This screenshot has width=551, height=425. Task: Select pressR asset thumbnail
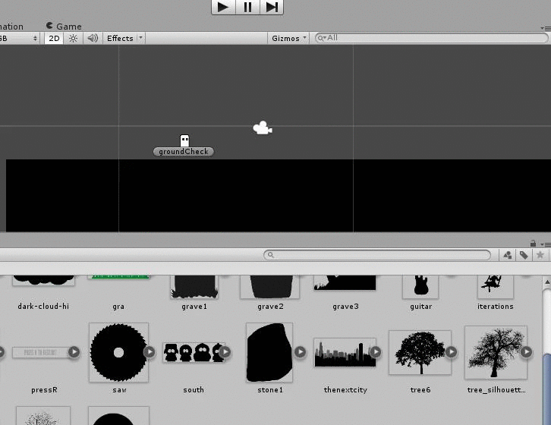(x=40, y=352)
